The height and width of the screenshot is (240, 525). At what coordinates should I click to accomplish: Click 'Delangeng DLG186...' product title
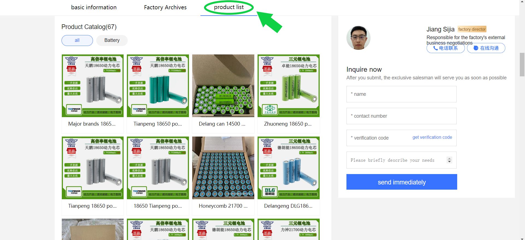click(288, 206)
